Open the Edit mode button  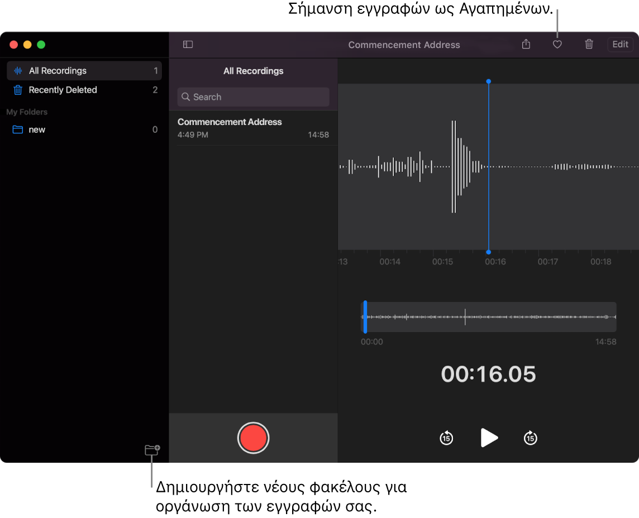[x=620, y=45]
